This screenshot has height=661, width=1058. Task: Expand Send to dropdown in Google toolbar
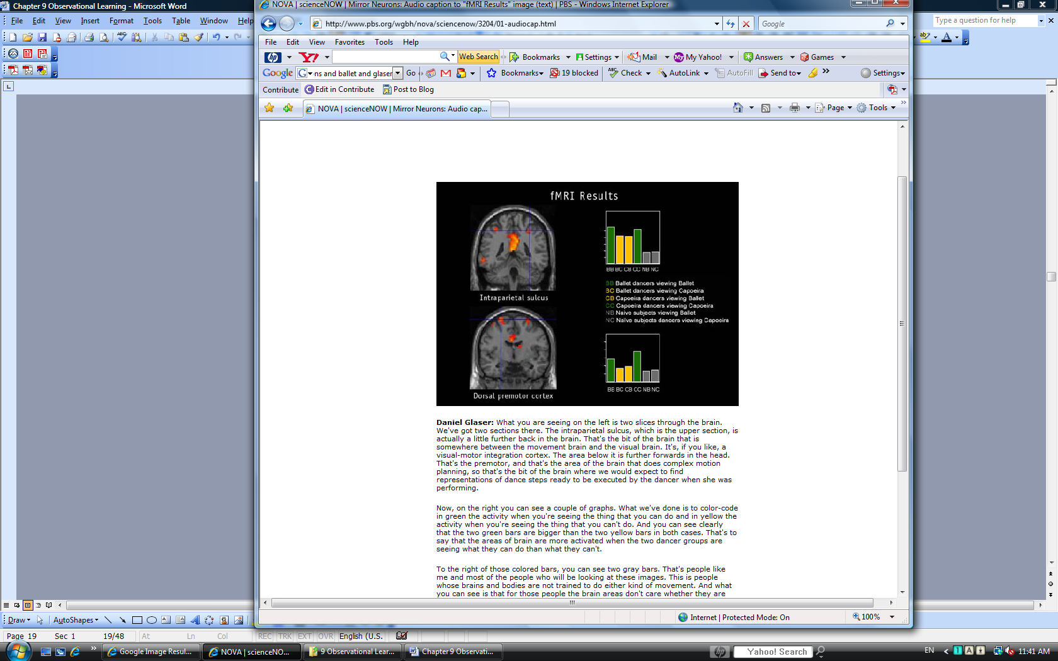(x=780, y=73)
